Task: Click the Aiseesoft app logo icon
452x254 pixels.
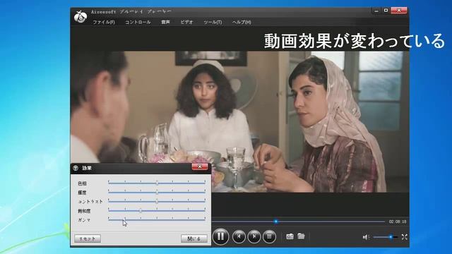Action: 81,16
